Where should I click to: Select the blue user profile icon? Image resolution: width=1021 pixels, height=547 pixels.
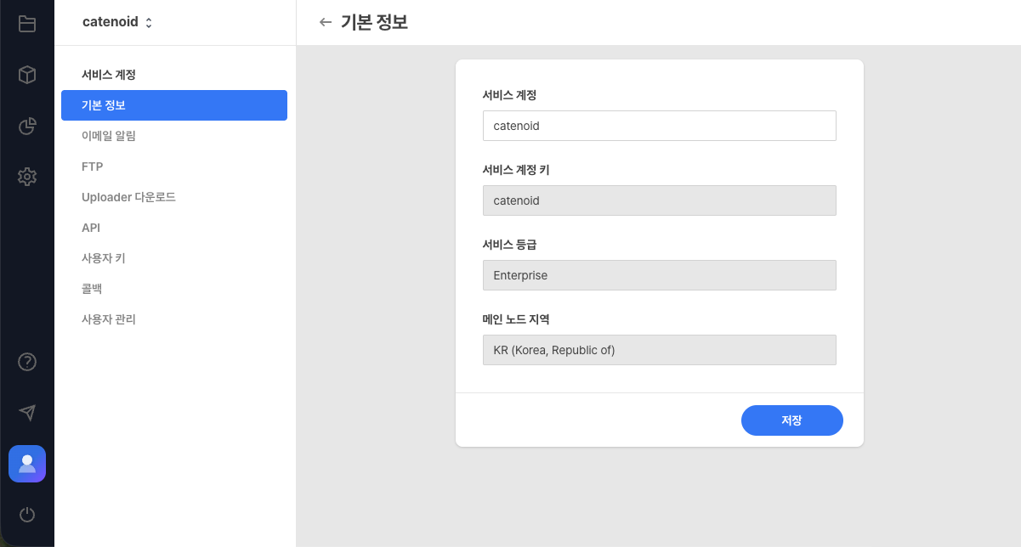point(26,464)
